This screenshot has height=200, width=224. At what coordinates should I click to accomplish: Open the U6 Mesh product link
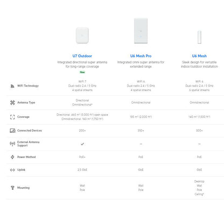199,56
